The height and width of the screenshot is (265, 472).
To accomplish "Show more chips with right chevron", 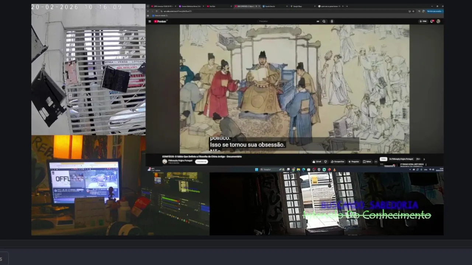I will click(x=424, y=159).
